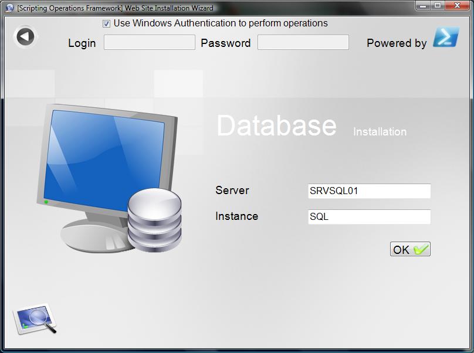Confirm with the OK button
474x353 pixels.
(410, 249)
